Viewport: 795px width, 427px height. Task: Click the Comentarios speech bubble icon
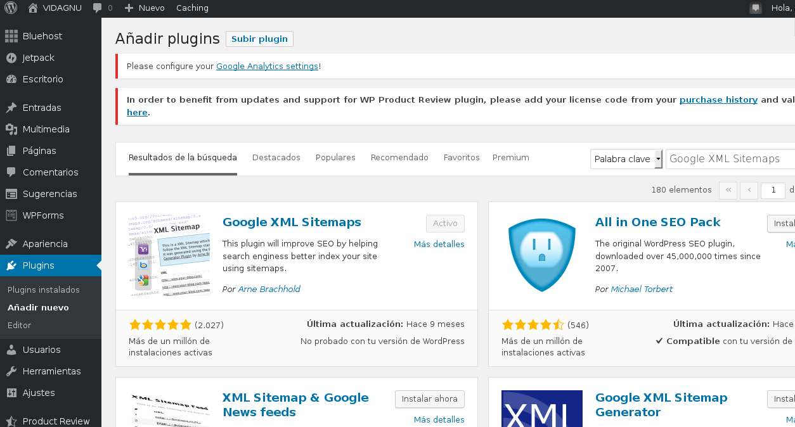click(11, 172)
